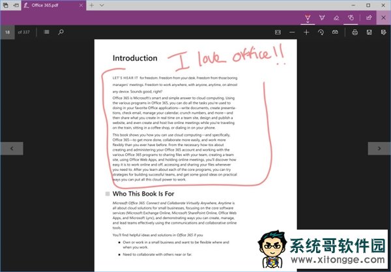The width and height of the screenshot is (391, 272).
Task: Open the search in PDF tool
Action: 61,32
